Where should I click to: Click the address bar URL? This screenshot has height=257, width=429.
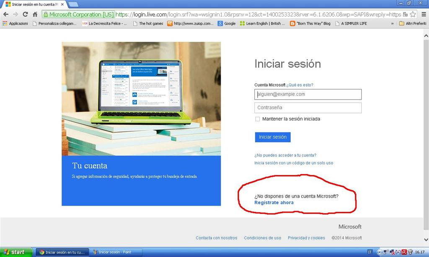pyautogui.click(x=258, y=15)
